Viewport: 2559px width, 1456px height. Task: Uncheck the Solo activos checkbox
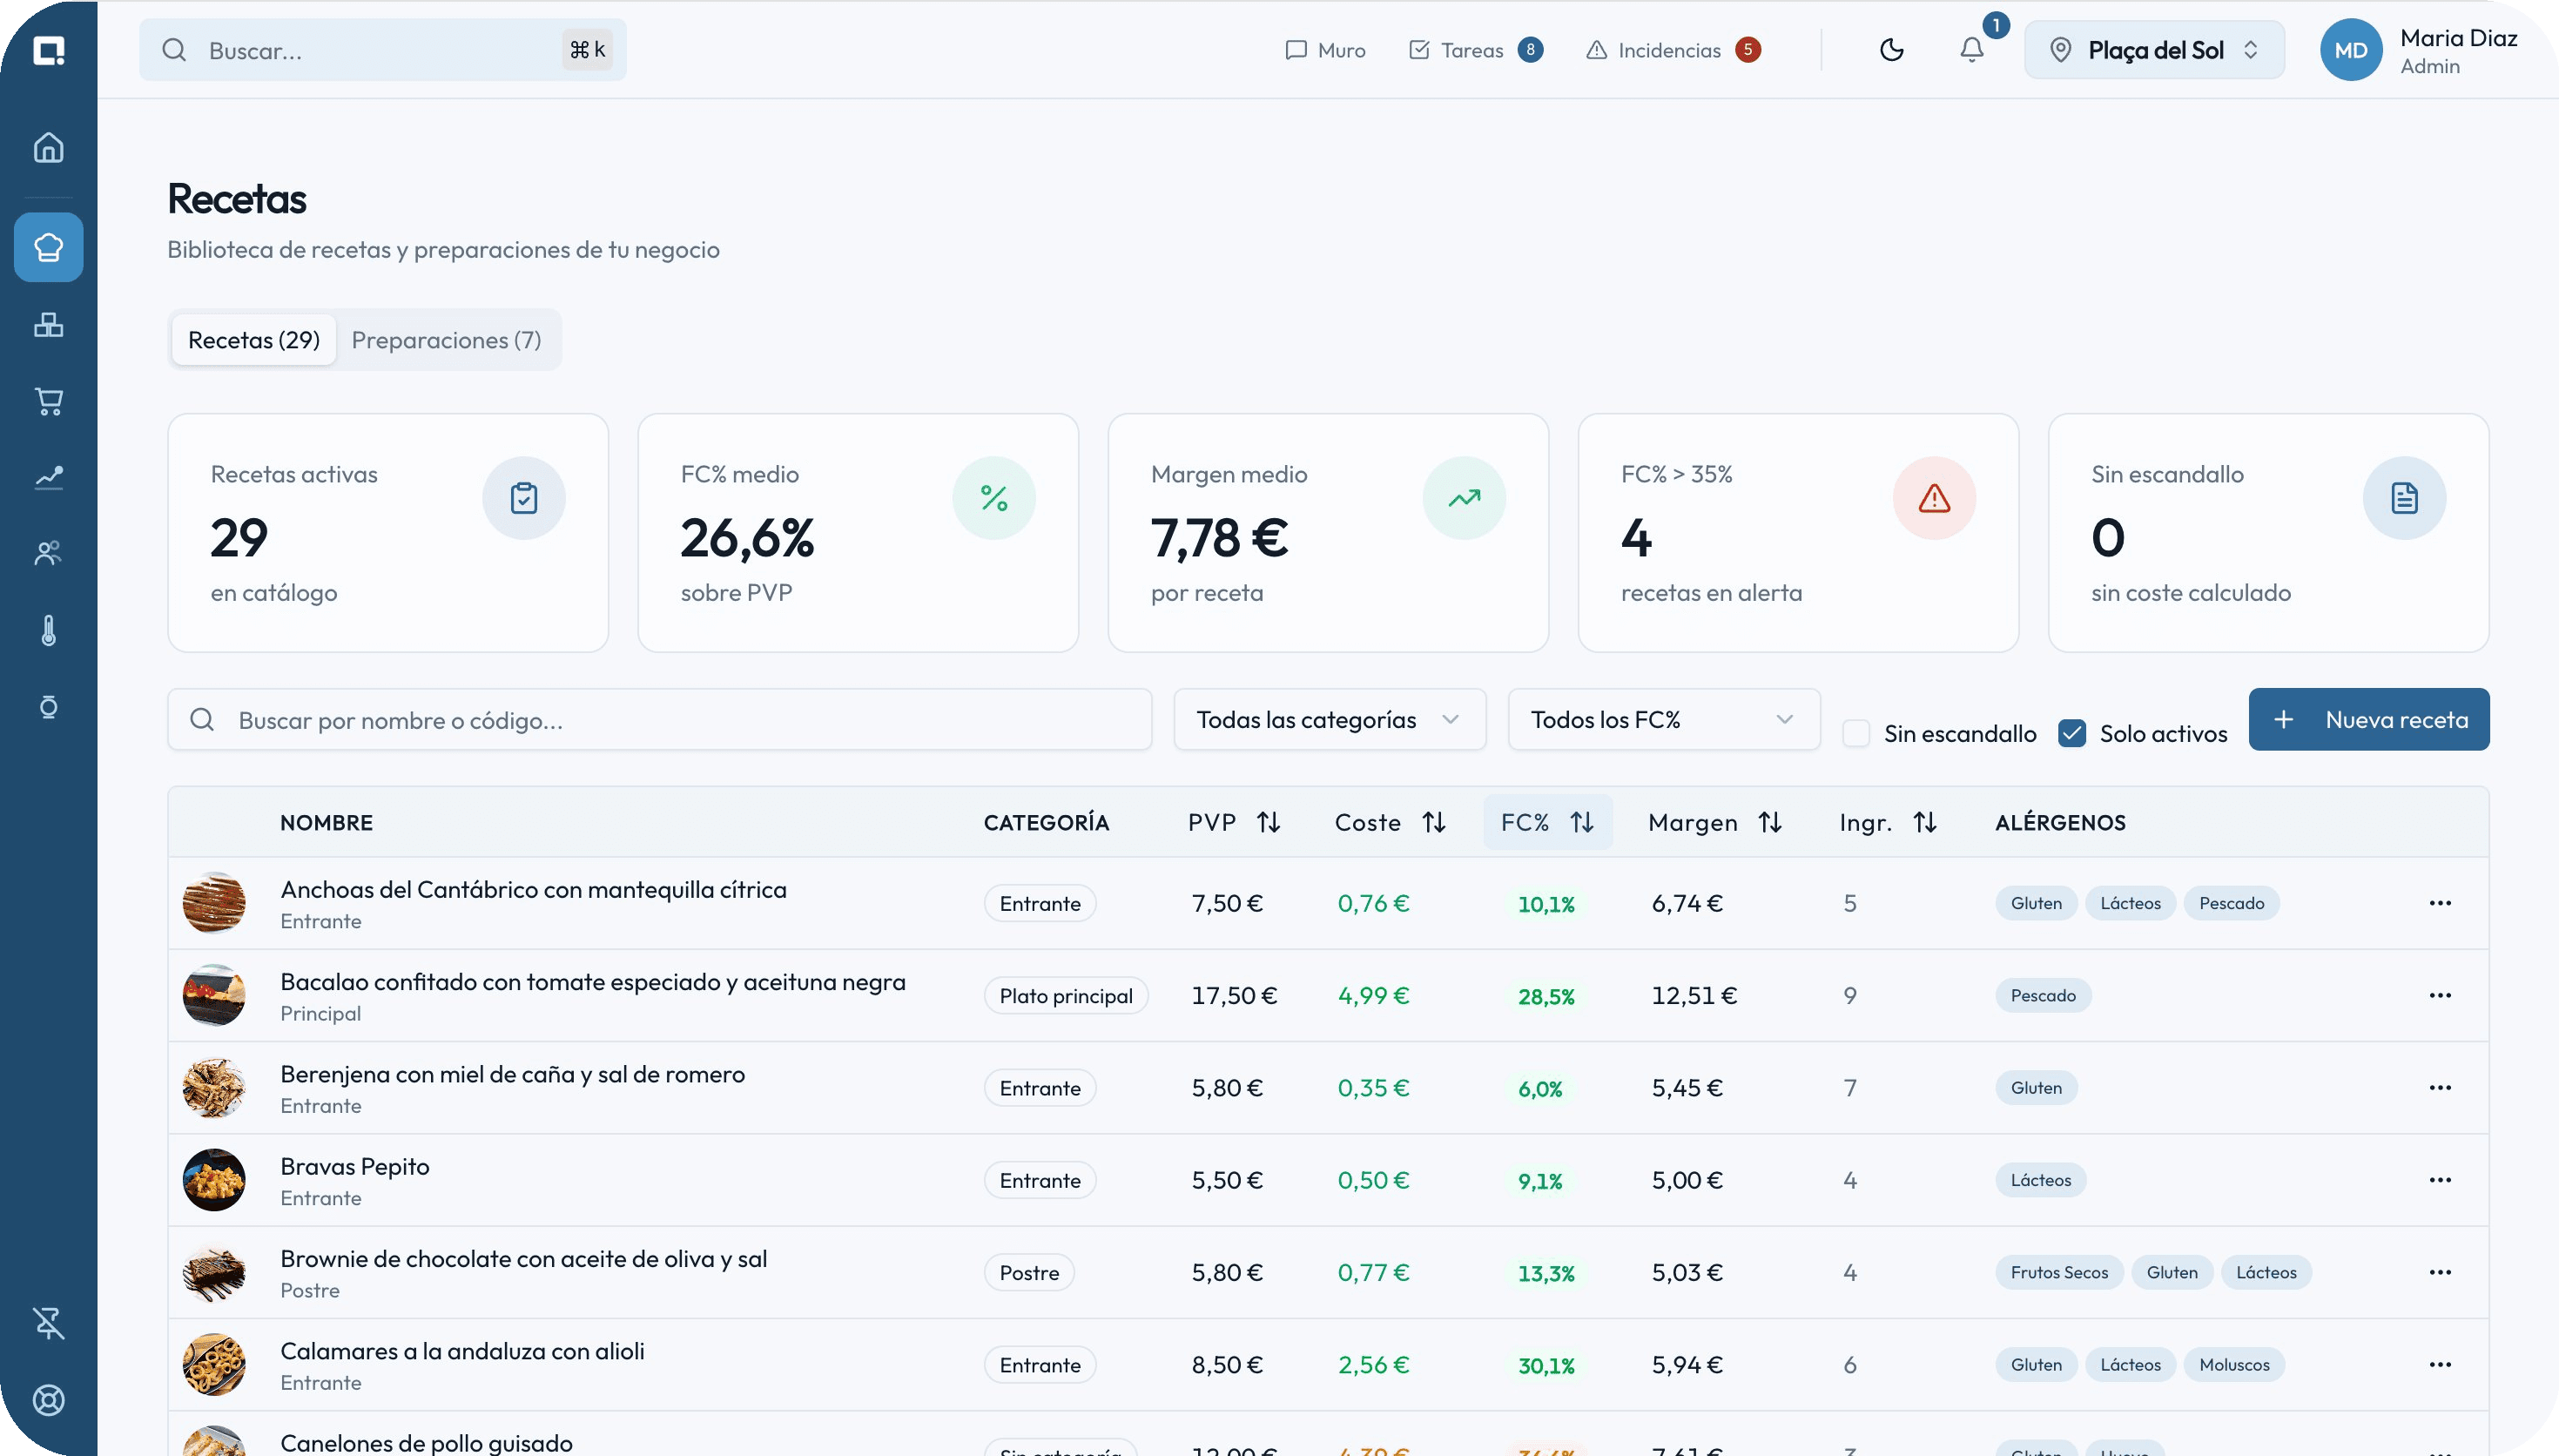coord(2072,733)
